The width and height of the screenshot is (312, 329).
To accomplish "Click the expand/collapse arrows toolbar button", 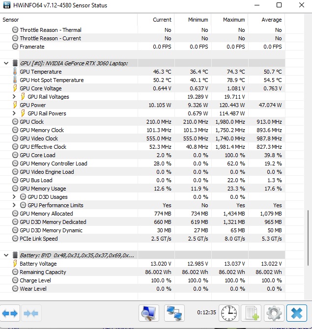I will pyautogui.click(x=10, y=313).
